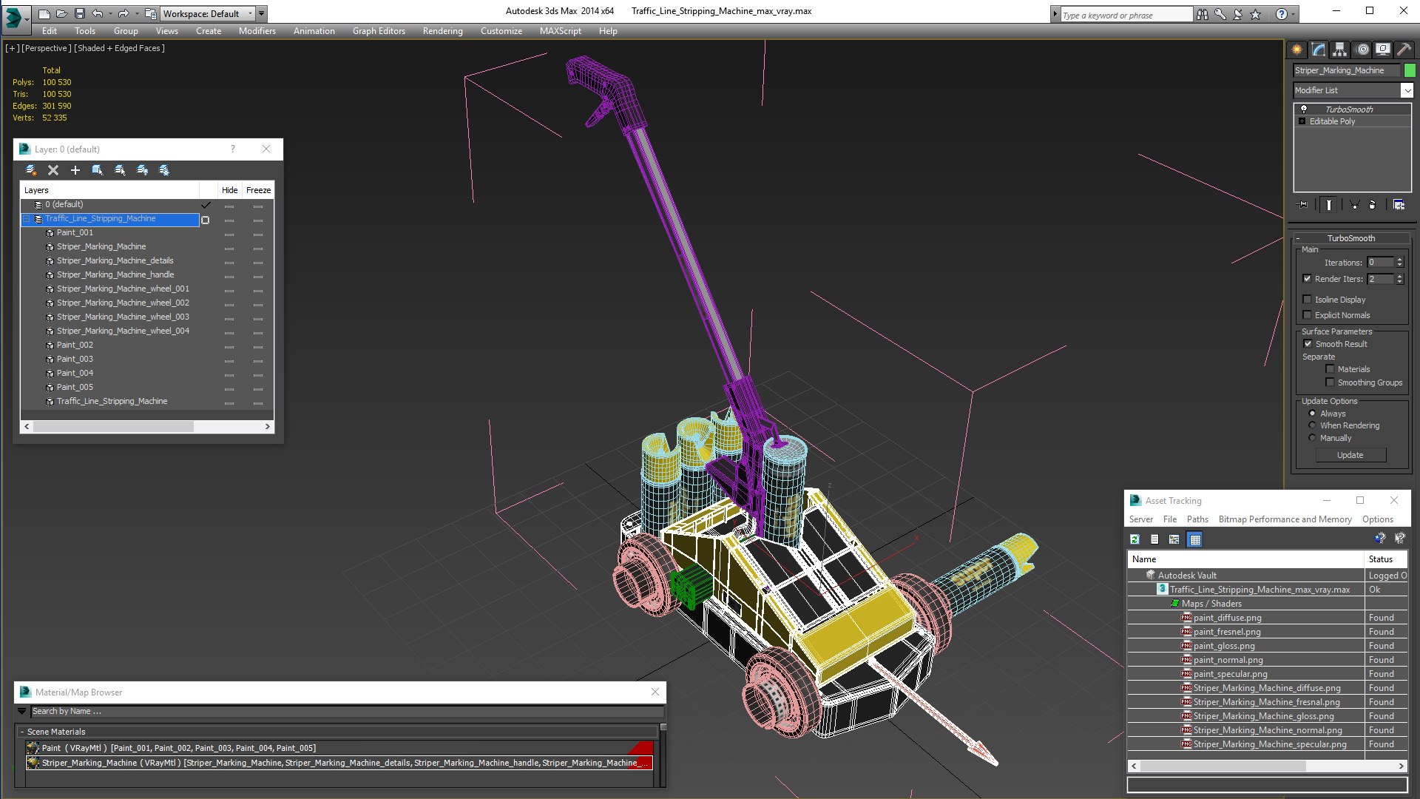Viewport: 1420px width, 799px height.
Task: Expand the Editable Poly stack entry
Action: point(1302,121)
